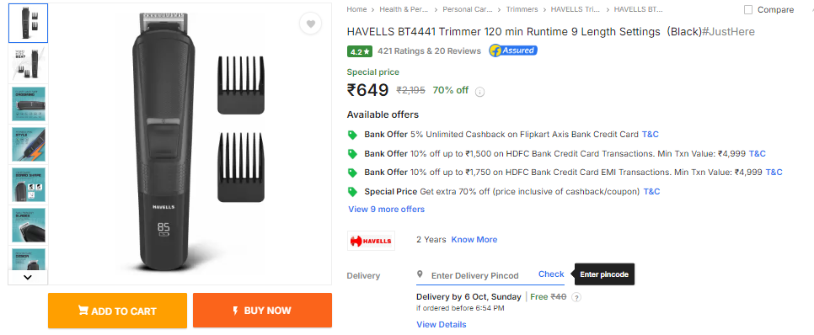Open View Details for delivery

point(442,325)
